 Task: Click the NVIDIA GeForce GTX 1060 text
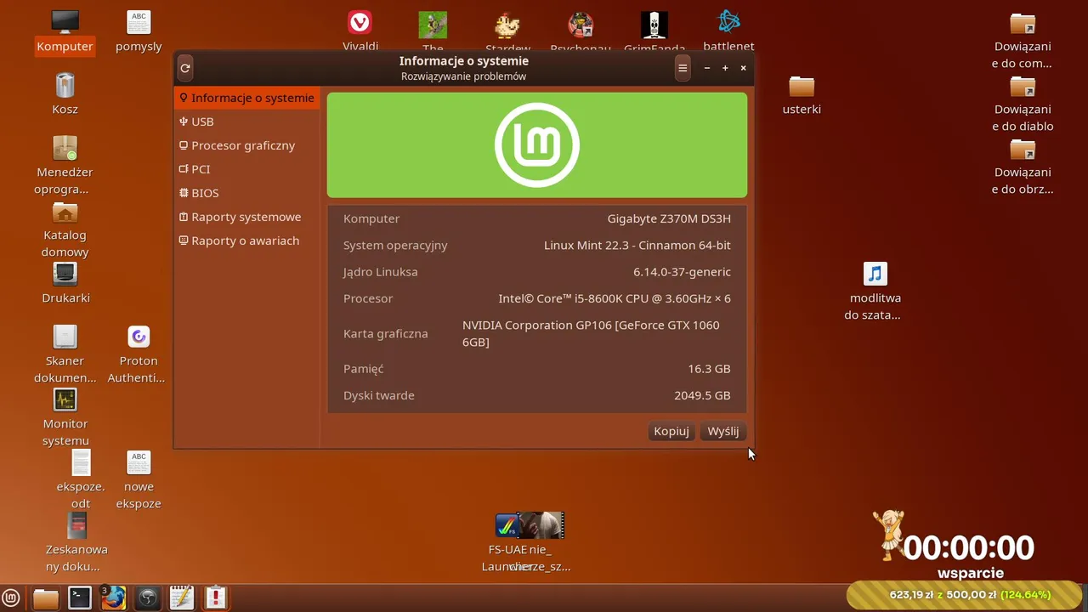pyautogui.click(x=591, y=333)
